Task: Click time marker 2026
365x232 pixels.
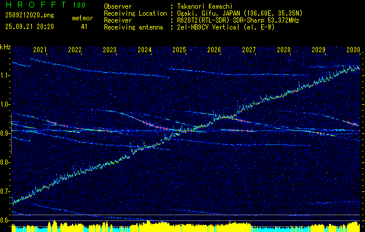Action: point(214,50)
